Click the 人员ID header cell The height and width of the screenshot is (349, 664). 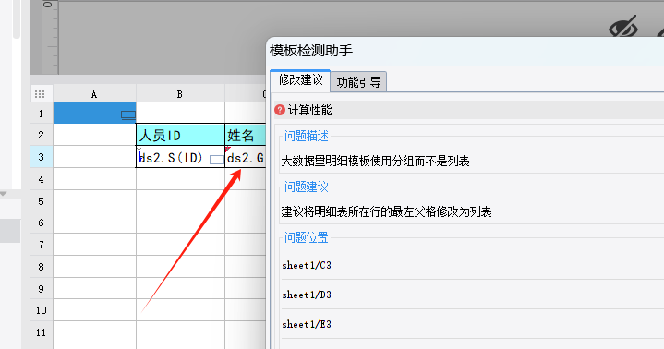[x=180, y=135]
